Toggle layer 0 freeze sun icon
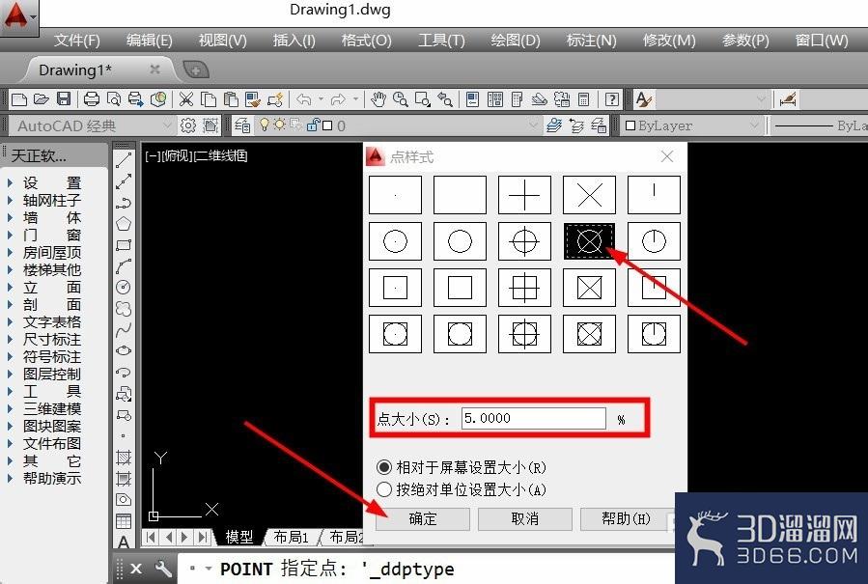The height and width of the screenshot is (584, 868). (280, 125)
